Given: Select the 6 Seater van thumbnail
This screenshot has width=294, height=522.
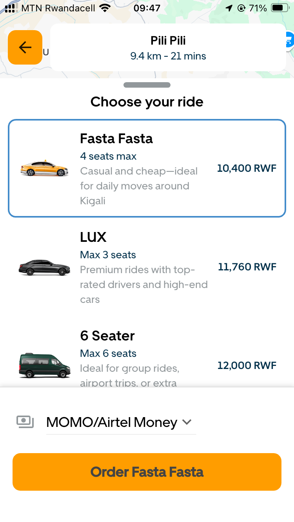Looking at the screenshot, I should click(x=44, y=365).
